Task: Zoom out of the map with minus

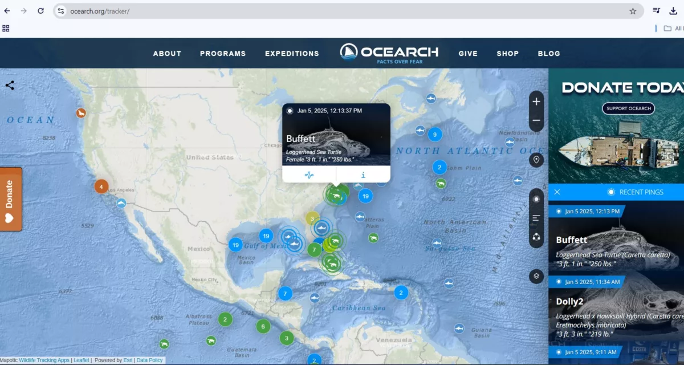Action: tap(536, 121)
